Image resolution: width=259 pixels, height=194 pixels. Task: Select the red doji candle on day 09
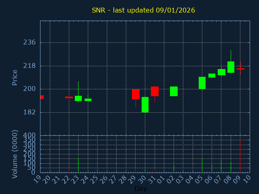240,69
